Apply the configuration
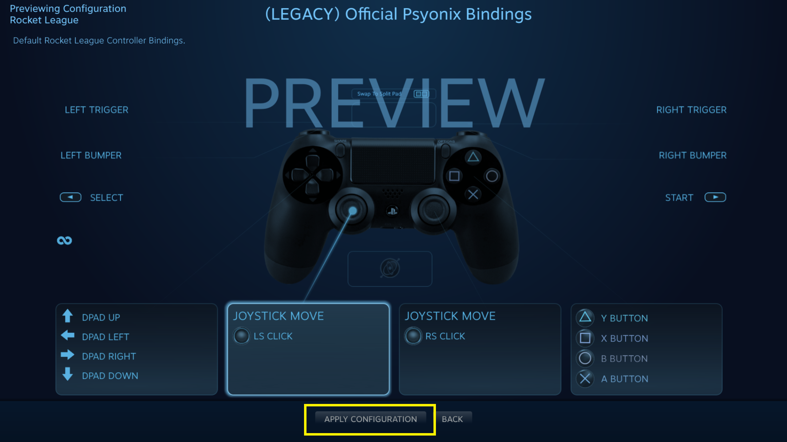Screen dimensions: 787x442 point(370,419)
